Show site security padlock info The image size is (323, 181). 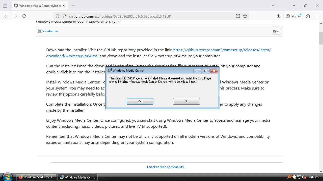64,16
